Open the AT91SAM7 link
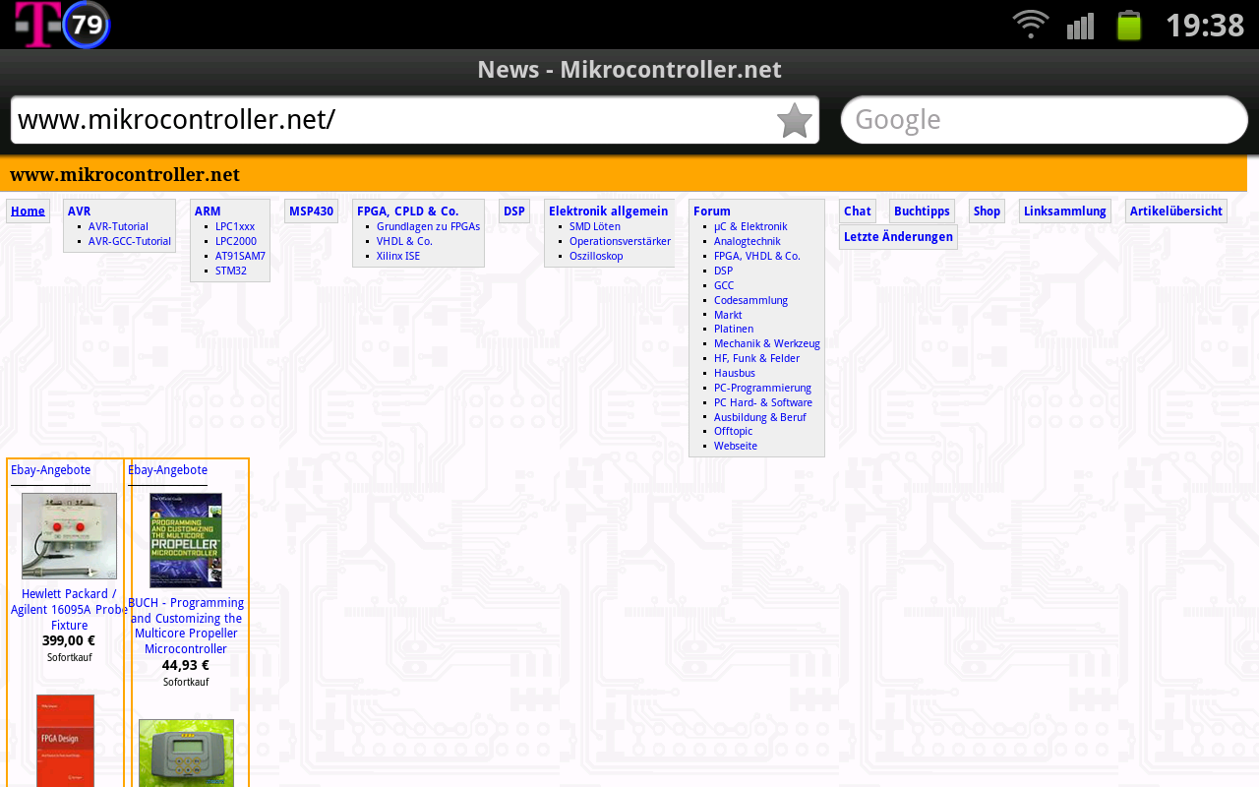Viewport: 1259px width, 787px height. 240,256
